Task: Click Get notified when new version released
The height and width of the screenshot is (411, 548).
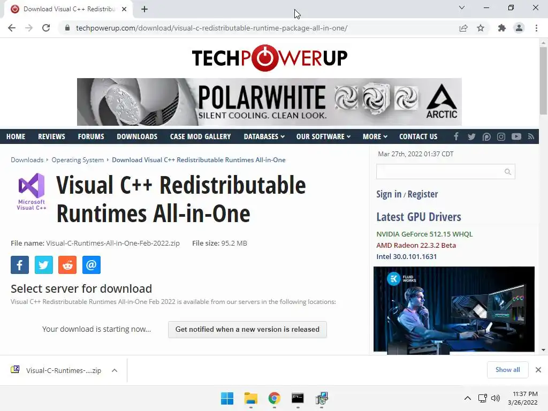Action: click(x=247, y=330)
